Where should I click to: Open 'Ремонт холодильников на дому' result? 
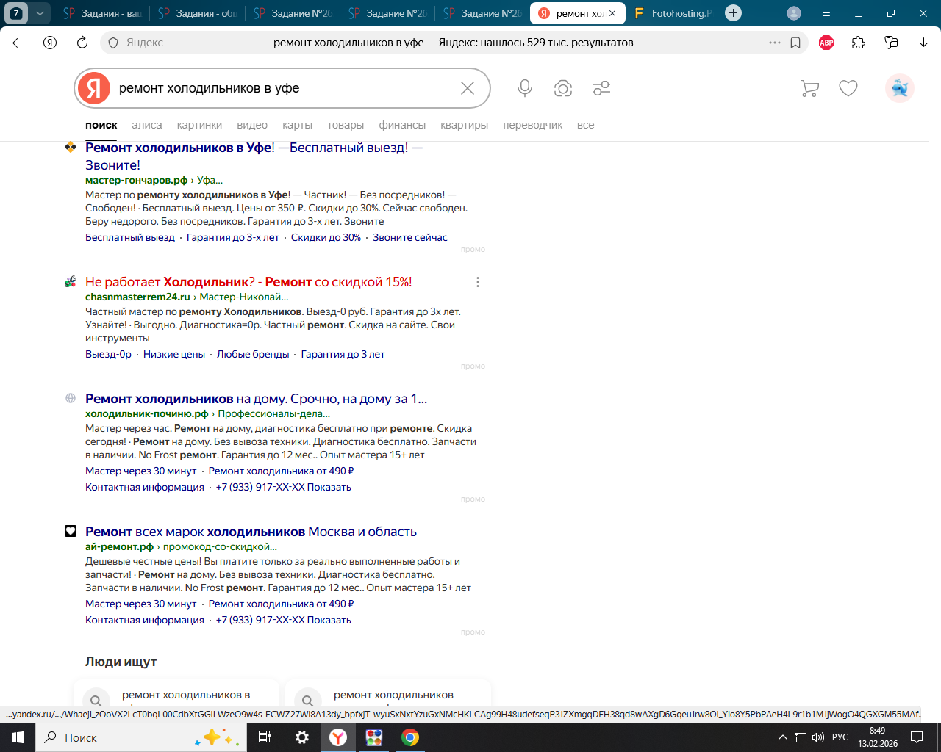pyautogui.click(x=256, y=399)
